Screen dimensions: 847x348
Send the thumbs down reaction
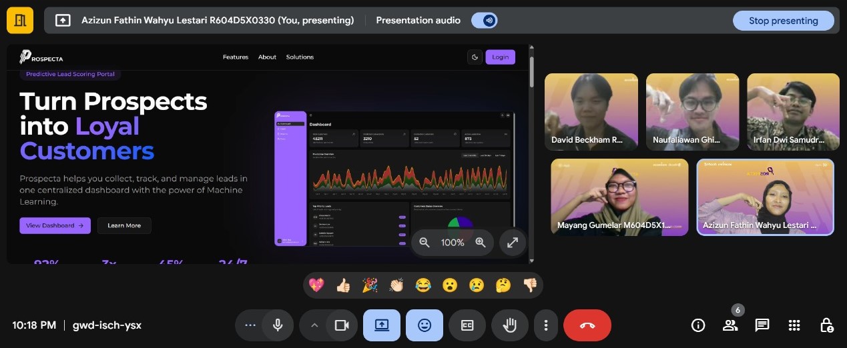click(530, 285)
